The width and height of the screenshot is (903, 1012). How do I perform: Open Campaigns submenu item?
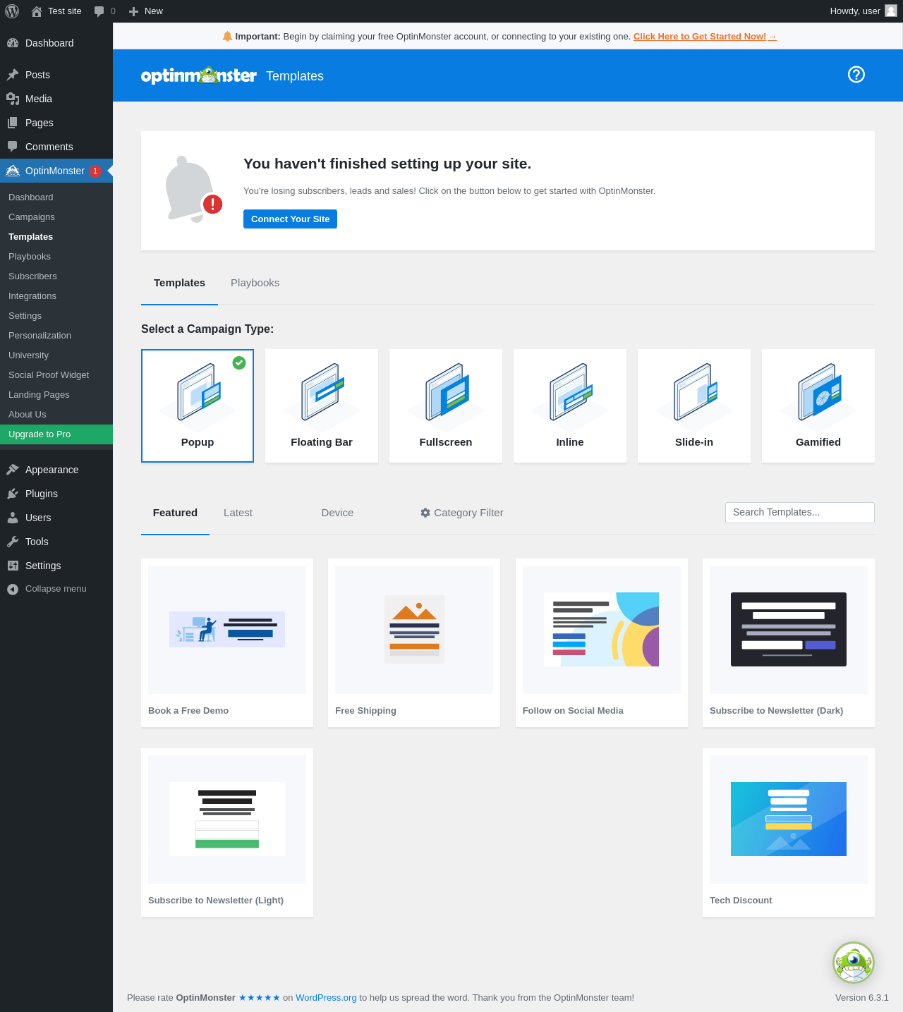(x=32, y=217)
